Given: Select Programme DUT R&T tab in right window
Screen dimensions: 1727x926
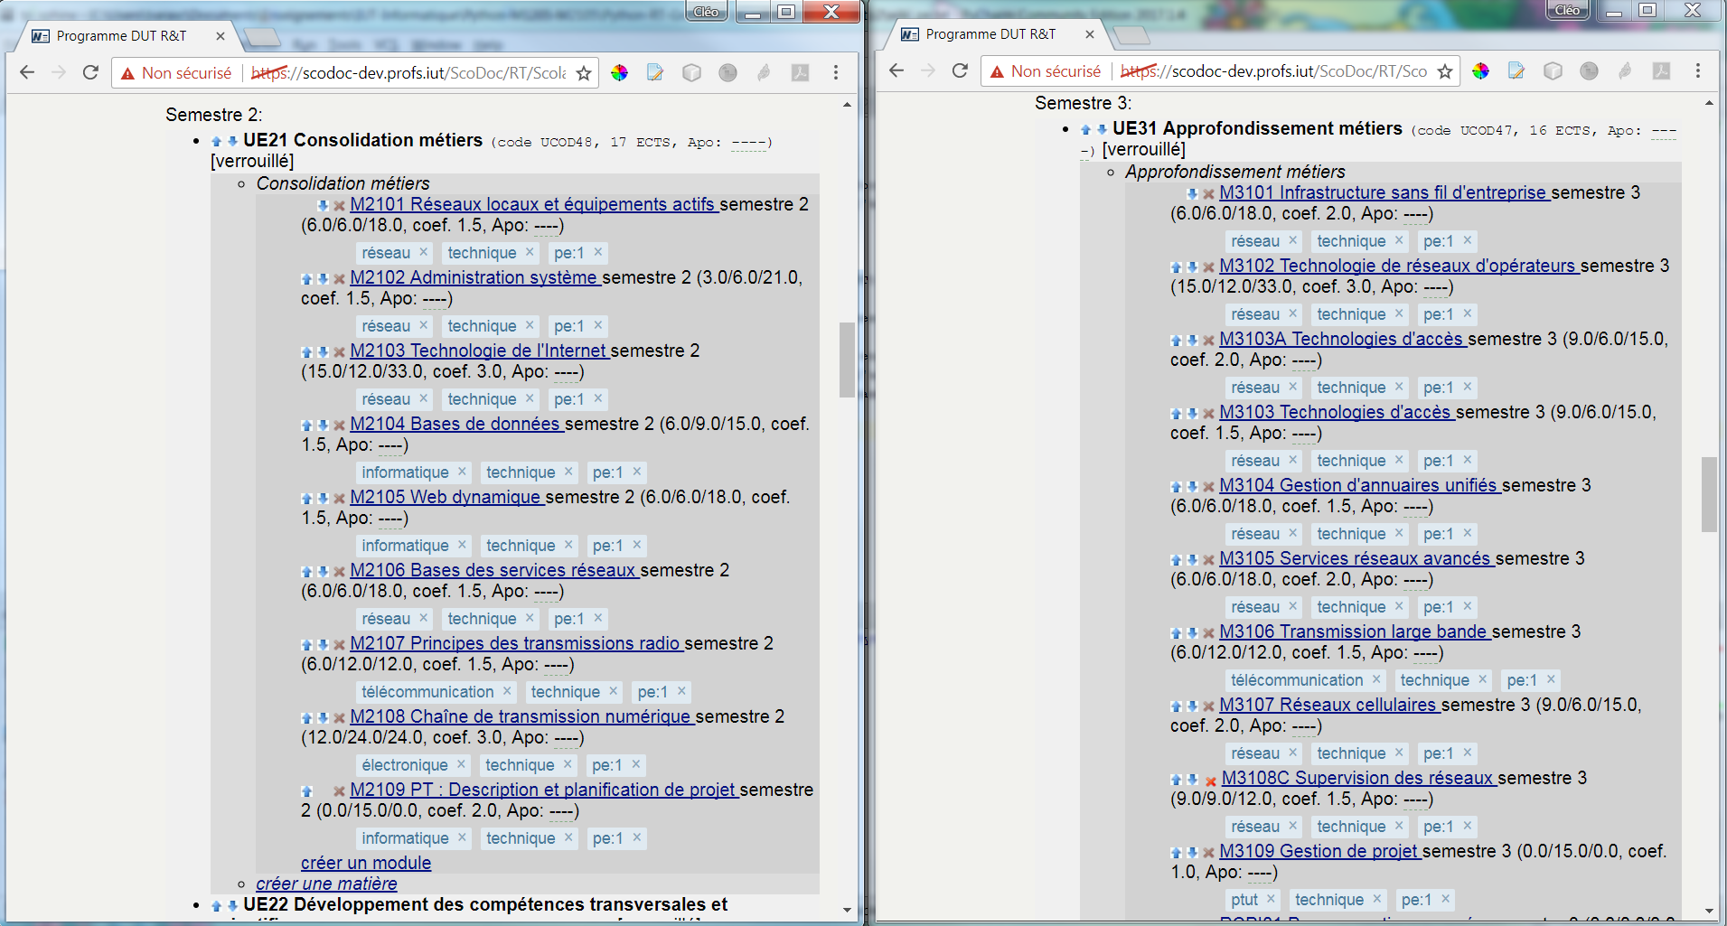Looking at the screenshot, I should pos(990,34).
